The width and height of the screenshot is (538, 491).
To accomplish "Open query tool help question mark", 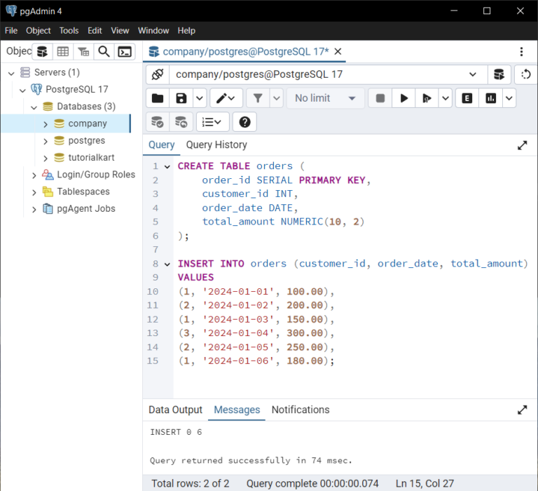I will coord(244,122).
